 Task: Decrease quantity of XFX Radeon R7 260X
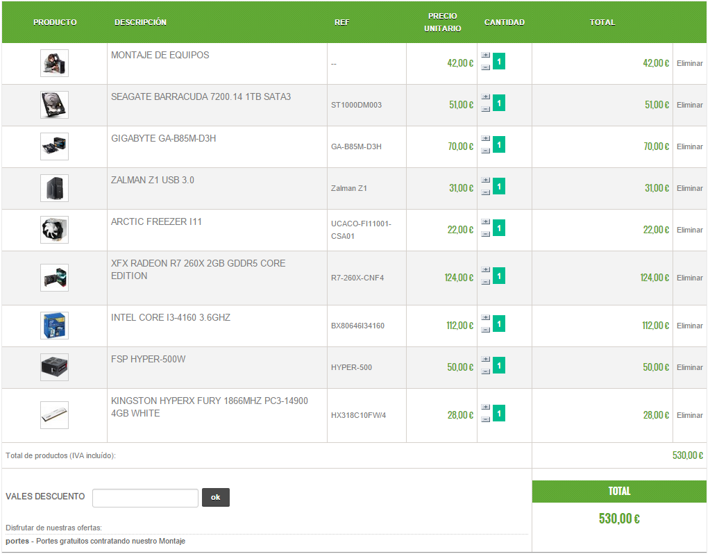click(x=485, y=283)
